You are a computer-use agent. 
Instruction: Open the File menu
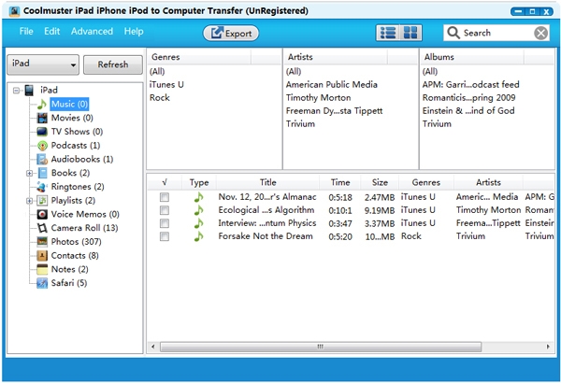[26, 32]
